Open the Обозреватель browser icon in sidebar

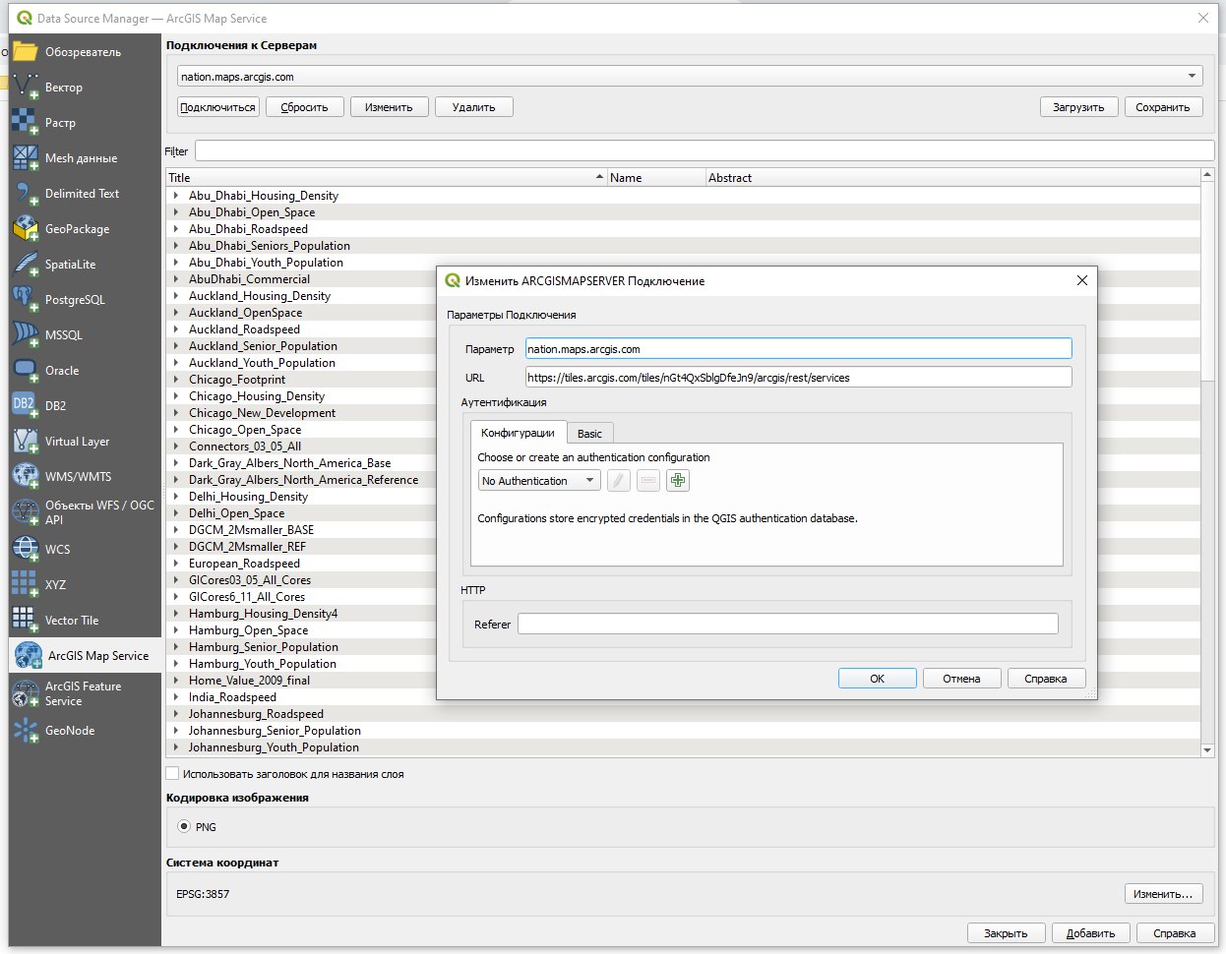point(25,51)
